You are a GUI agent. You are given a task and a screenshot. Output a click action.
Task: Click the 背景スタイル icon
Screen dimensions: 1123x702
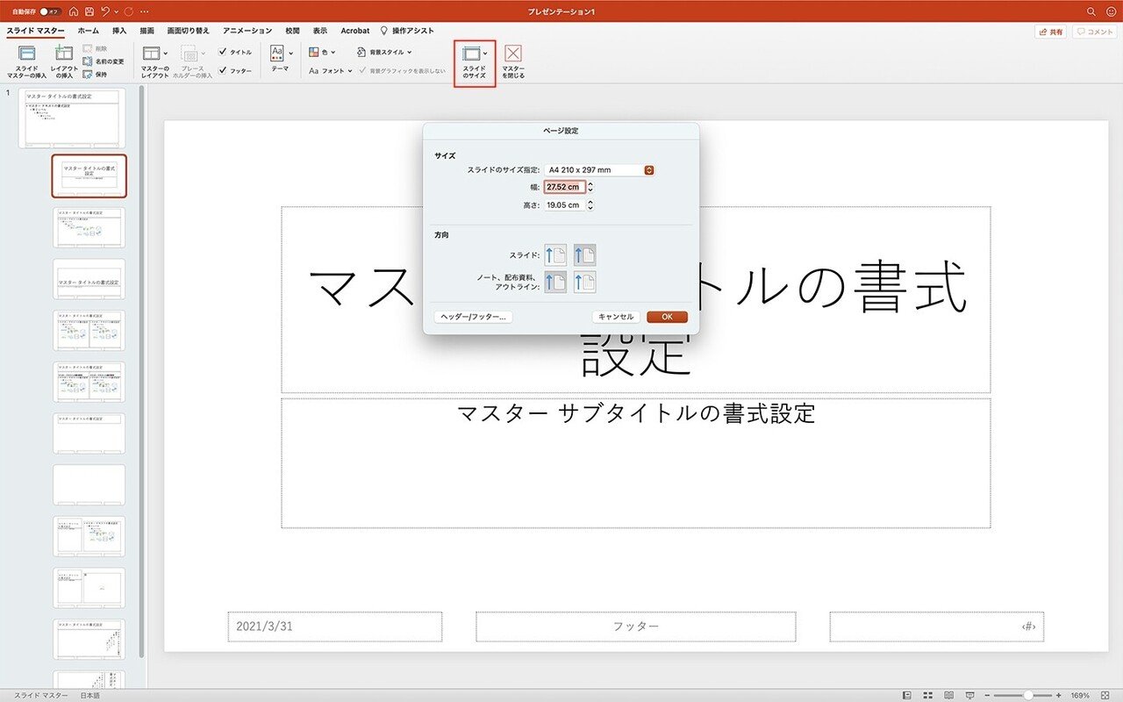tap(361, 52)
